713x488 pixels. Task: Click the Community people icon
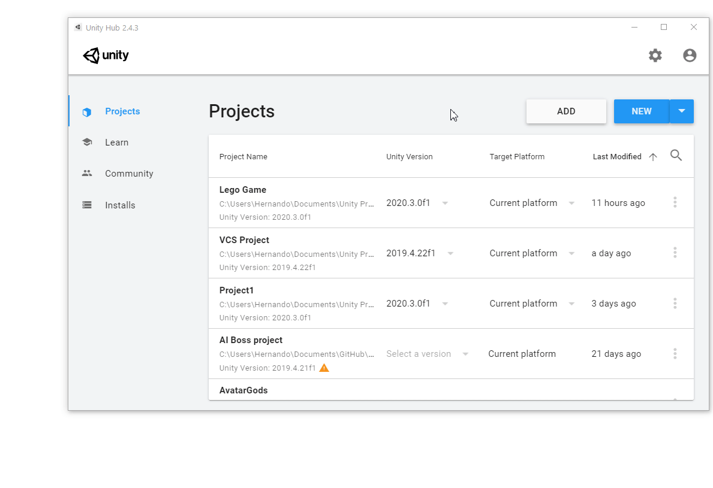tap(87, 173)
